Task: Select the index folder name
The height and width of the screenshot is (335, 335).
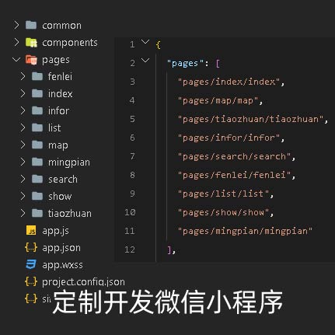Action: [x=60, y=93]
